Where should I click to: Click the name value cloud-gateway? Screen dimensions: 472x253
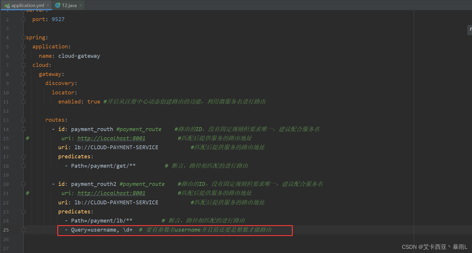click(x=79, y=56)
